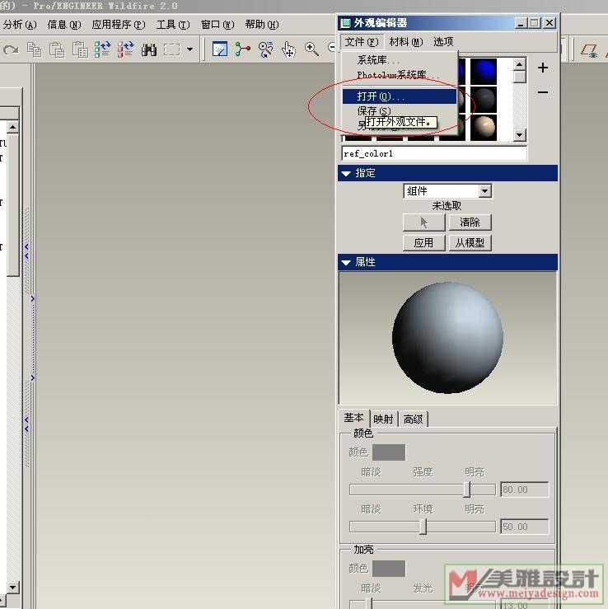Click the datum plane icon at toolbar right
The width and height of the screenshot is (608, 609).
[588, 51]
